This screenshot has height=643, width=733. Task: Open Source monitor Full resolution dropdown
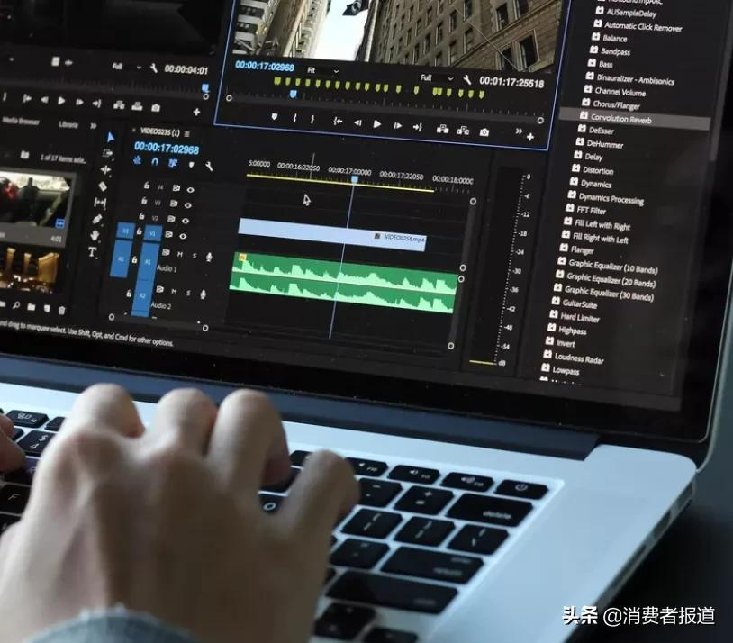point(127,67)
